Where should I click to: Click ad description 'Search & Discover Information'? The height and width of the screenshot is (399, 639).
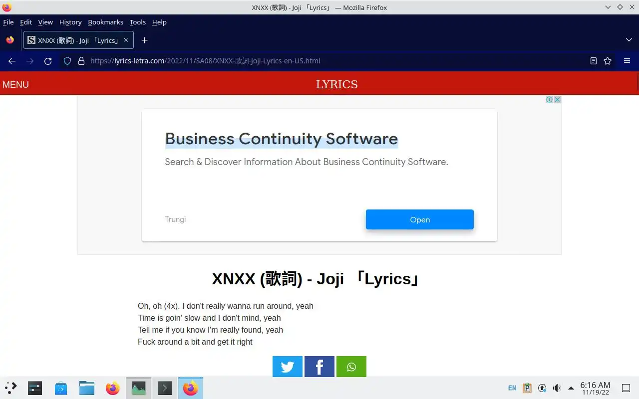307,162
